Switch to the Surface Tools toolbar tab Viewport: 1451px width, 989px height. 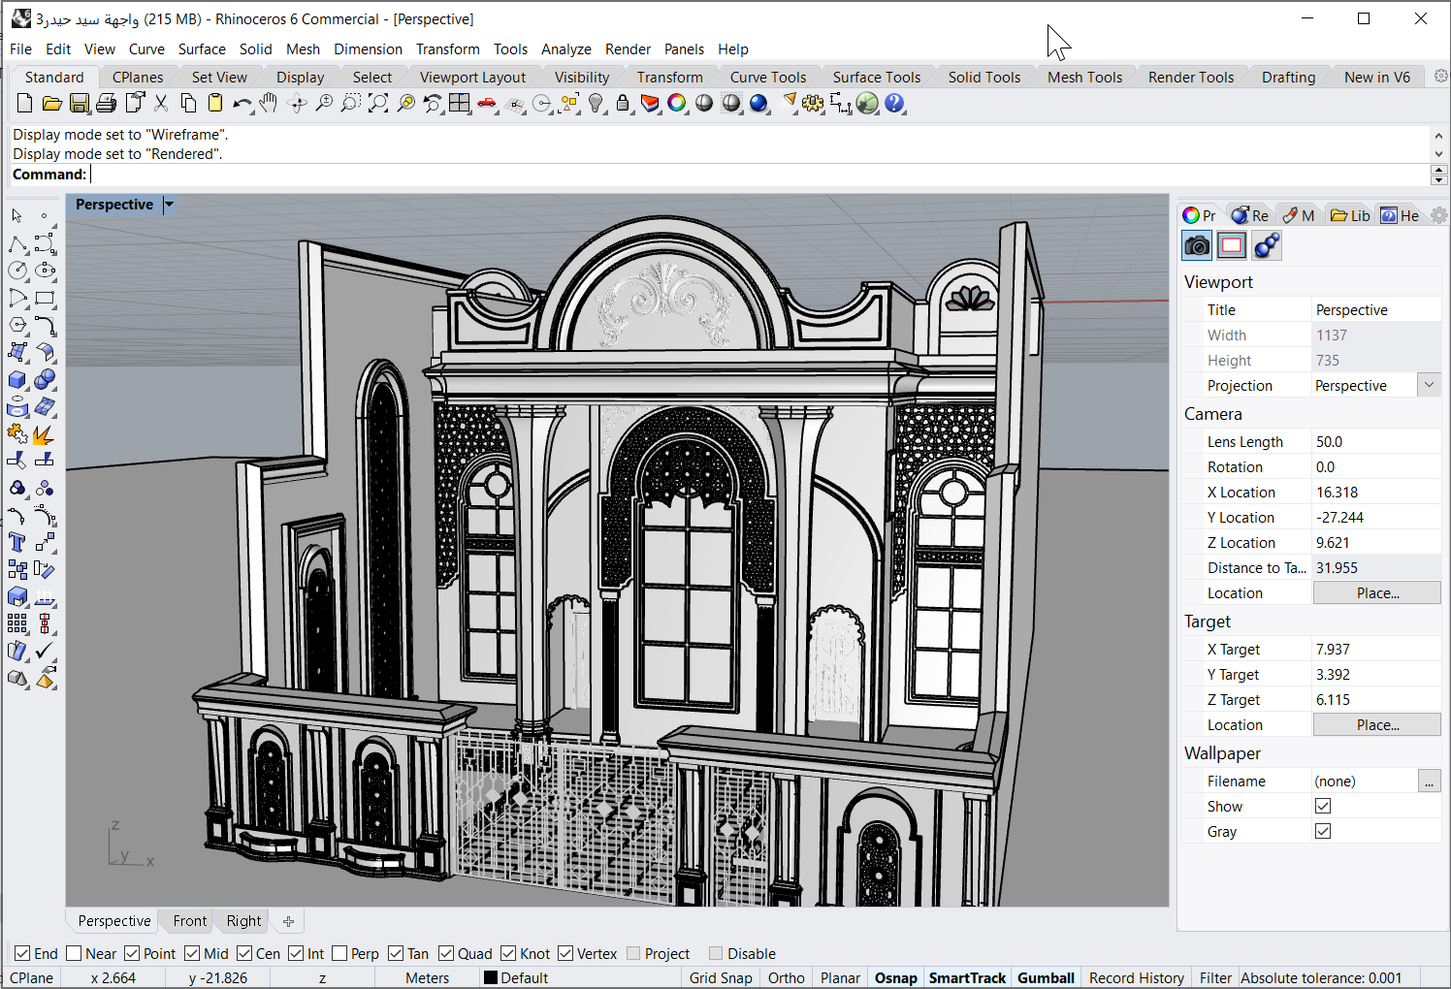[876, 78]
